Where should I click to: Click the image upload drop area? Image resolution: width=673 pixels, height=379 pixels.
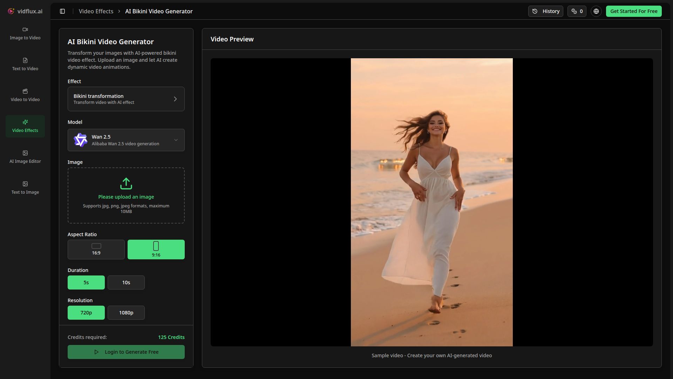pyautogui.click(x=126, y=195)
